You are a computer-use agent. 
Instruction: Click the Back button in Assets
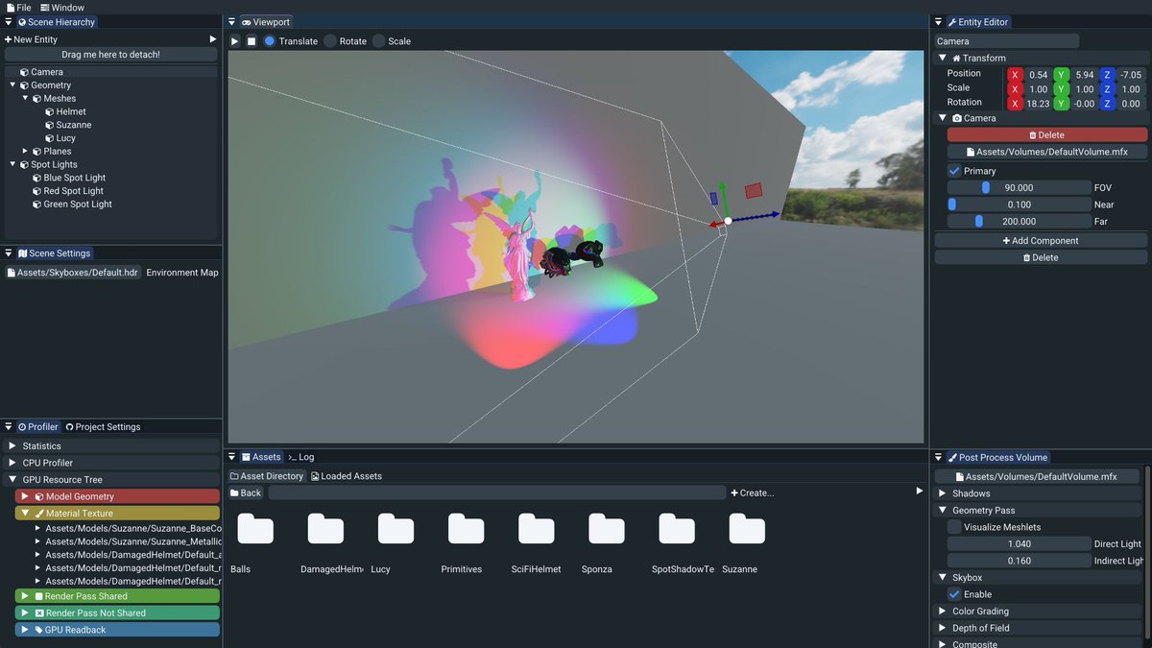(x=246, y=492)
